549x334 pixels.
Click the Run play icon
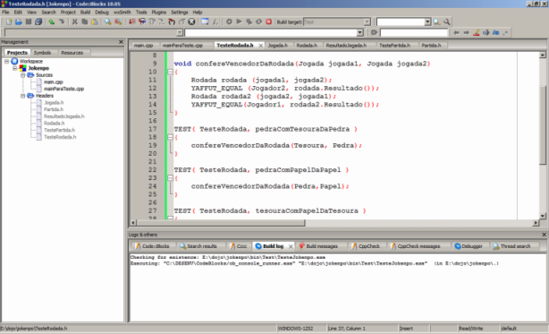pyautogui.click(x=239, y=21)
